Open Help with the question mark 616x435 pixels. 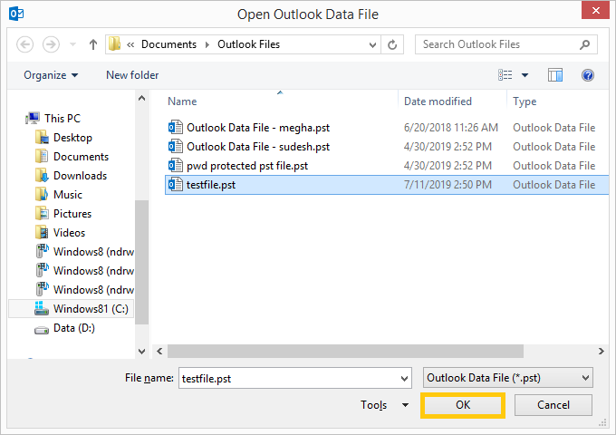[x=588, y=74]
